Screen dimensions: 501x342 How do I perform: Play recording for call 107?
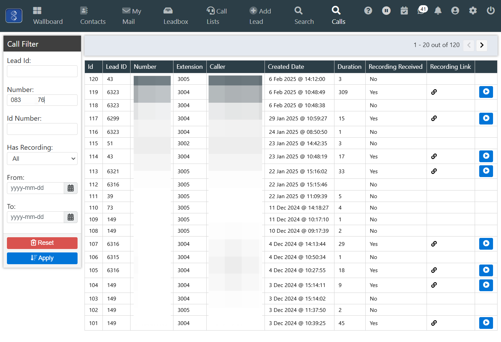tap(486, 244)
